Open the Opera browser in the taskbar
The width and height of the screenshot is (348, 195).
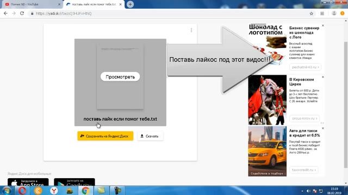click(22, 190)
